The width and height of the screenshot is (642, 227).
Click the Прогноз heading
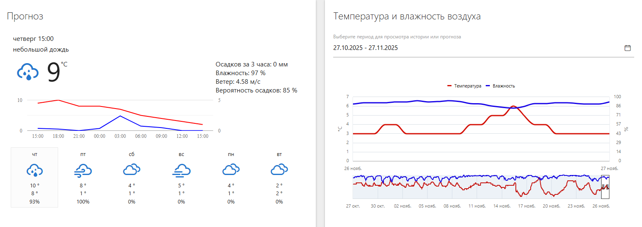[25, 16]
